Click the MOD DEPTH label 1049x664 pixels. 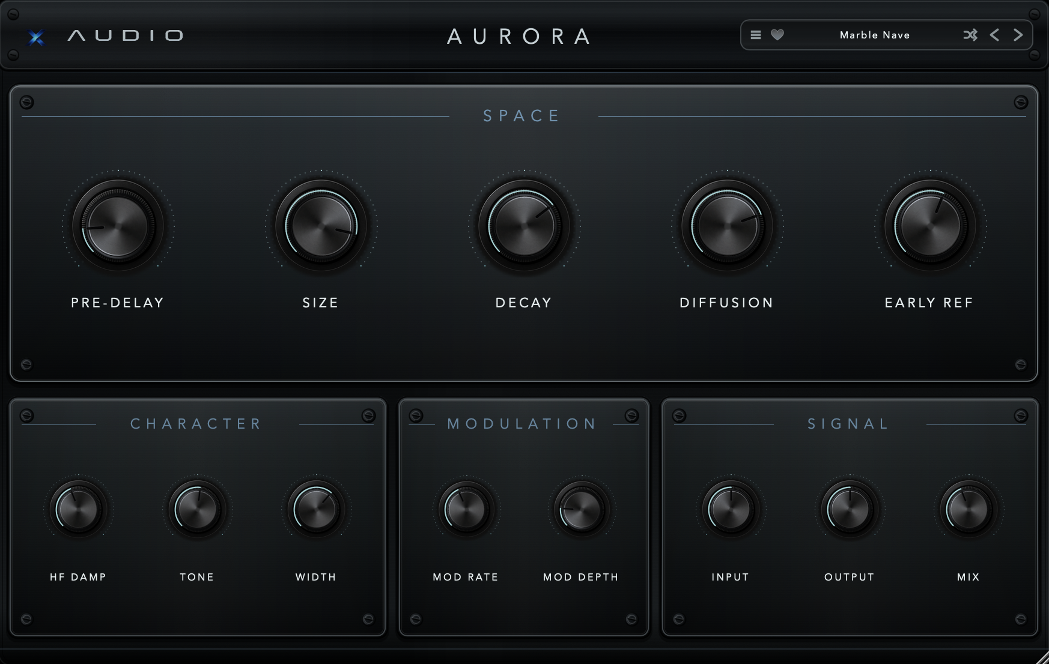581,577
